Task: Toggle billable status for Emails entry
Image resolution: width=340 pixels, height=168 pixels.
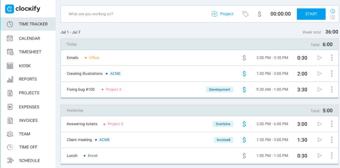Action: pos(244,58)
